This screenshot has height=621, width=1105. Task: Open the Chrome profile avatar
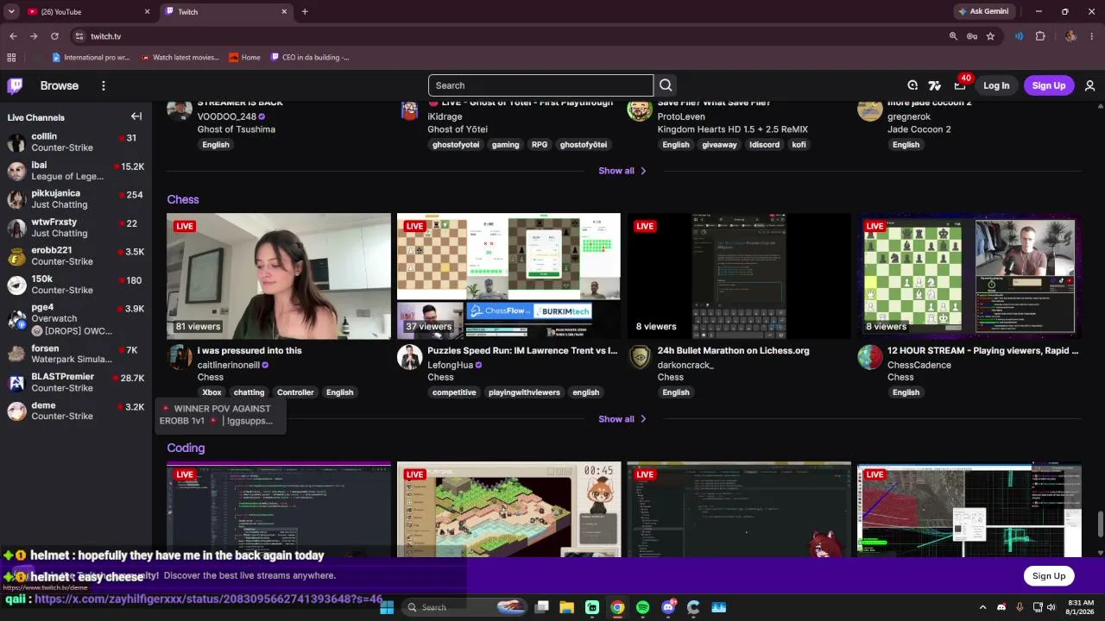click(x=1070, y=36)
